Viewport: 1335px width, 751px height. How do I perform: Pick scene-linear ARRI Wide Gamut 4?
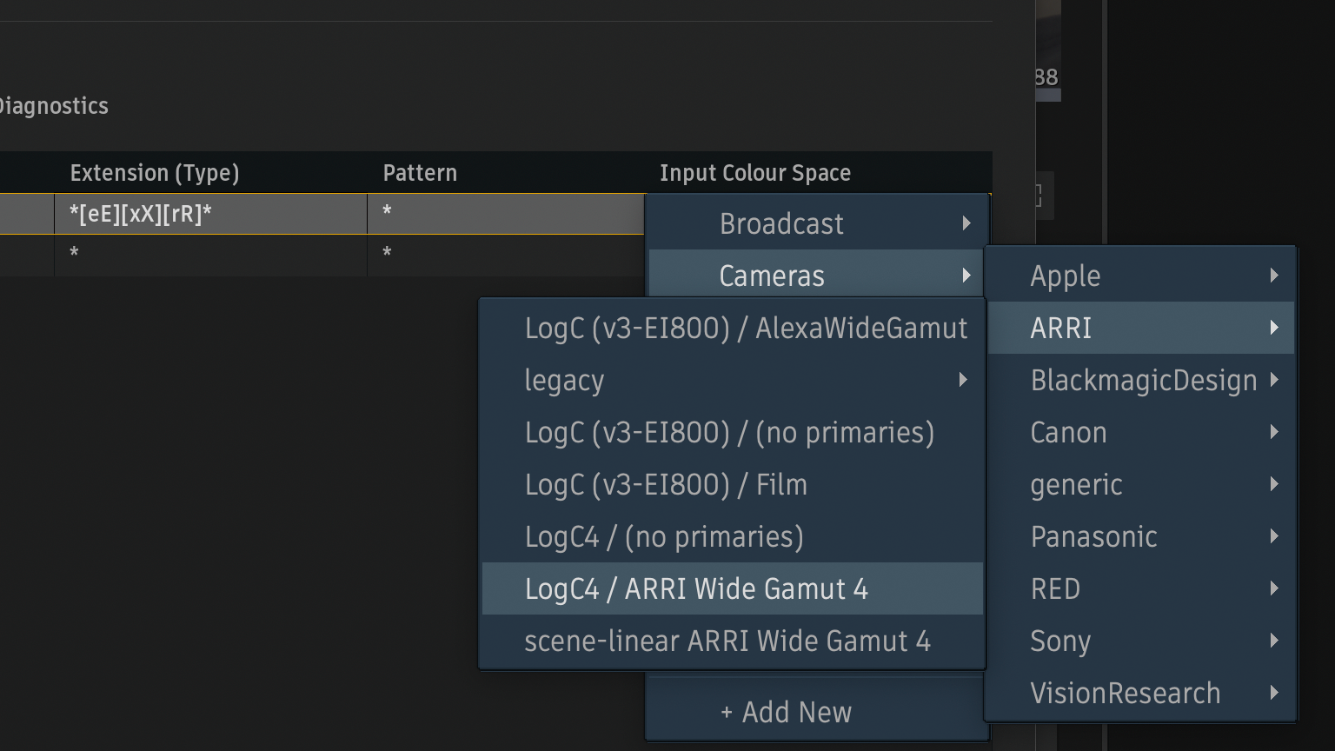click(x=727, y=641)
